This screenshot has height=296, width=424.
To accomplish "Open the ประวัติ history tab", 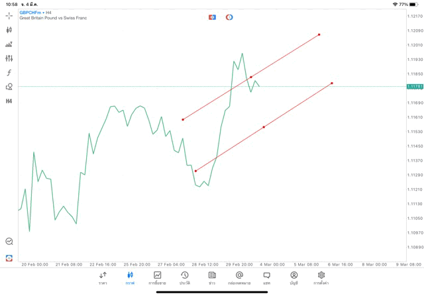I will point(184,278).
